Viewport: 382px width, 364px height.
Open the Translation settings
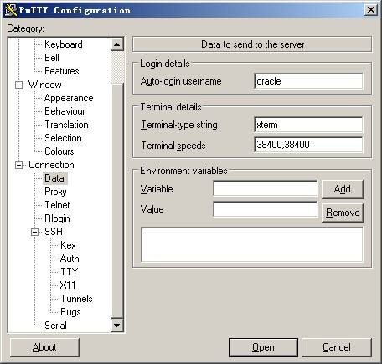tap(66, 125)
